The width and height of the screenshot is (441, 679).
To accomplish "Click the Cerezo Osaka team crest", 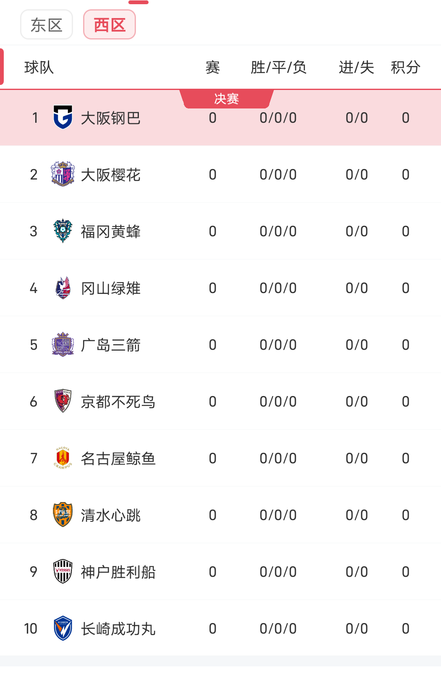I will (63, 174).
